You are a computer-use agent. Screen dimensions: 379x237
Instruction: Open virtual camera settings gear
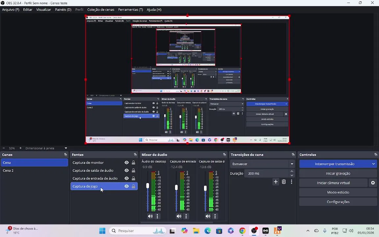tap(373, 183)
